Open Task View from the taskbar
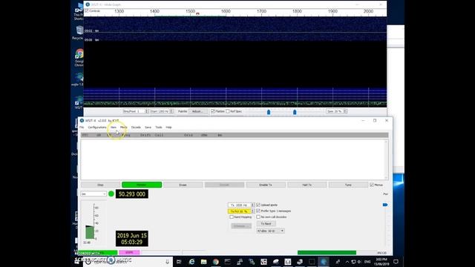Image resolution: width=475 pixels, height=267 pixels. [x=179, y=262]
